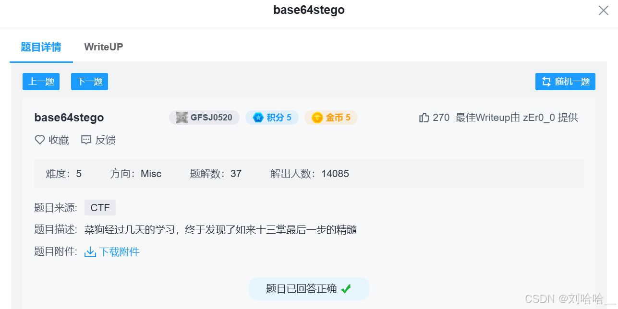Open feedback using the speech-bubble icon
Screen dimensions: 618x309
(x=85, y=140)
